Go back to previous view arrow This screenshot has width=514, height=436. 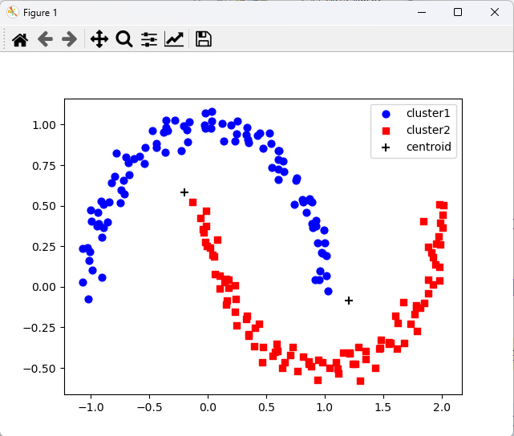tap(45, 39)
